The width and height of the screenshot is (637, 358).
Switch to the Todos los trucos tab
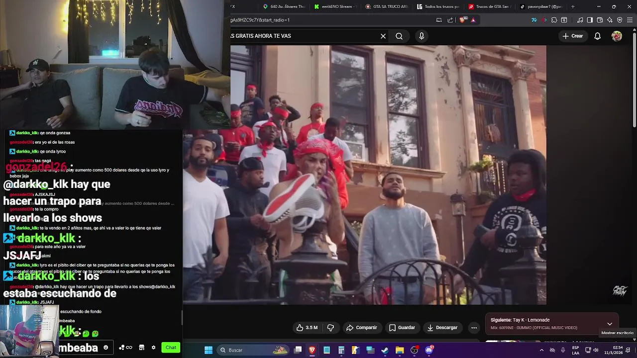pyautogui.click(x=438, y=6)
